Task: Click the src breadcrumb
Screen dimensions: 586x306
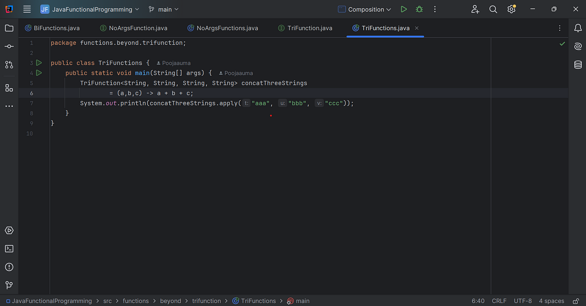Action: coord(107,301)
